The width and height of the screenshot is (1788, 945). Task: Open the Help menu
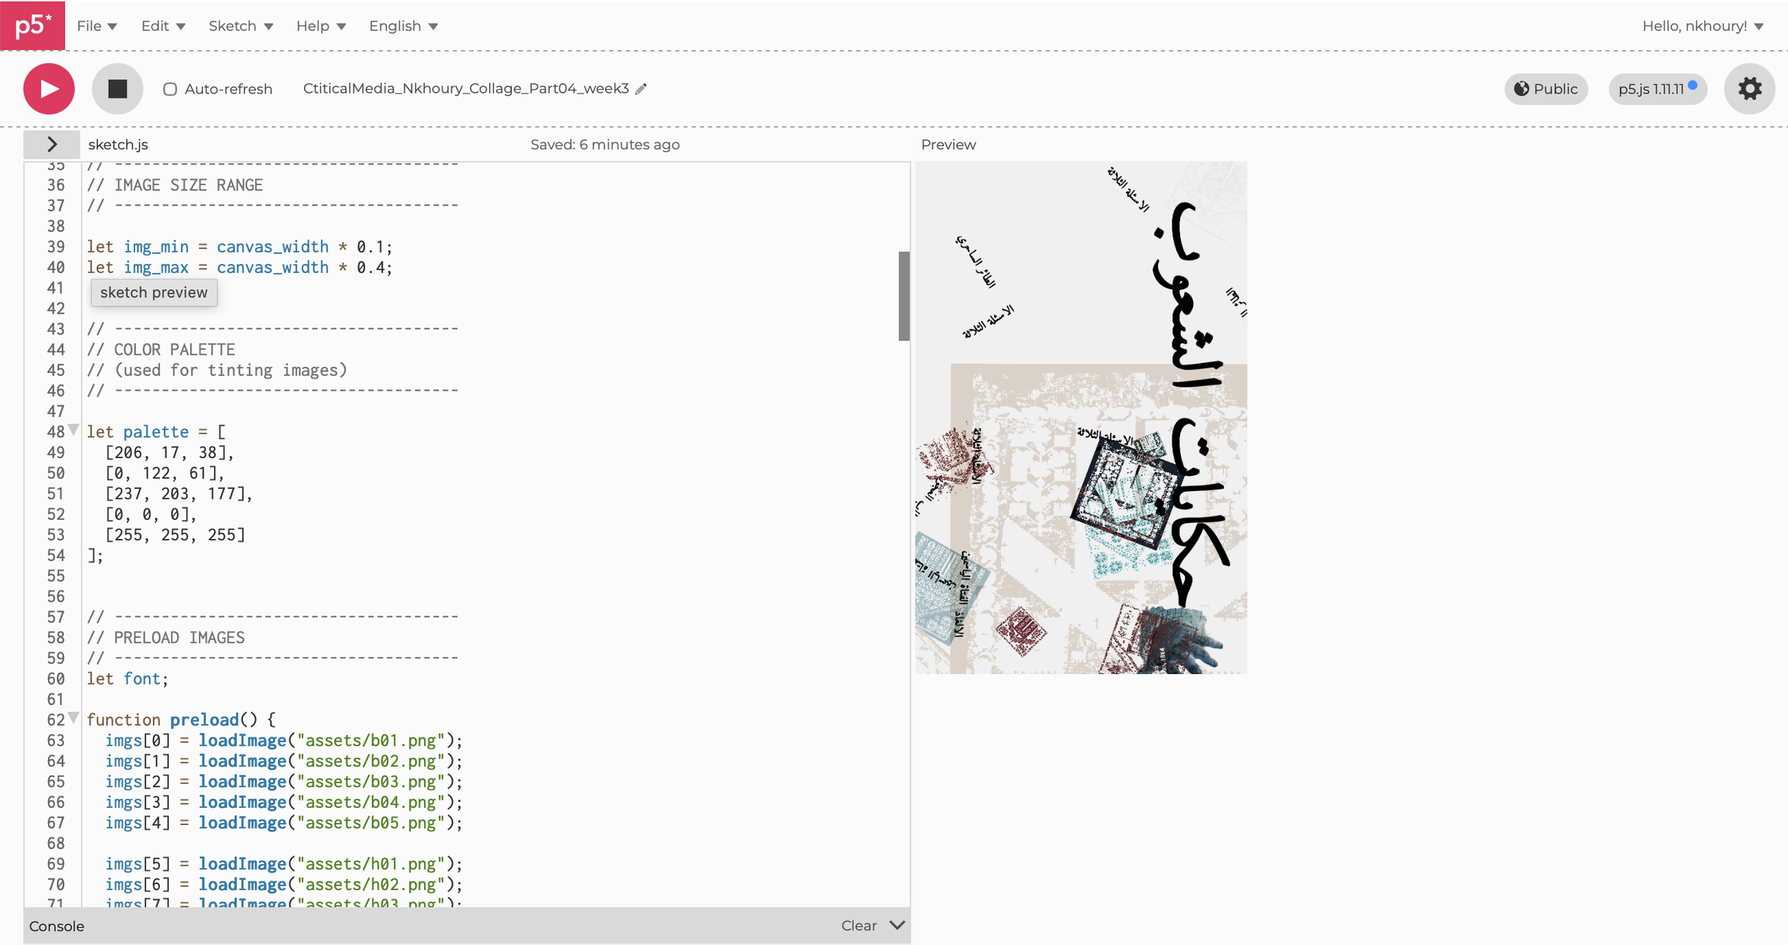click(x=321, y=26)
